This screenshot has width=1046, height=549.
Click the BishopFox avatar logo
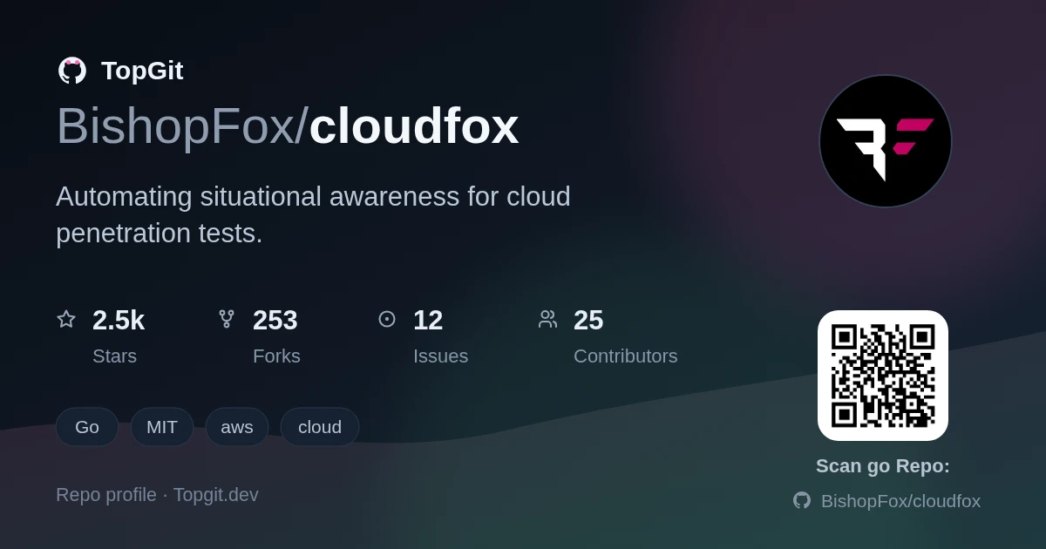885,141
